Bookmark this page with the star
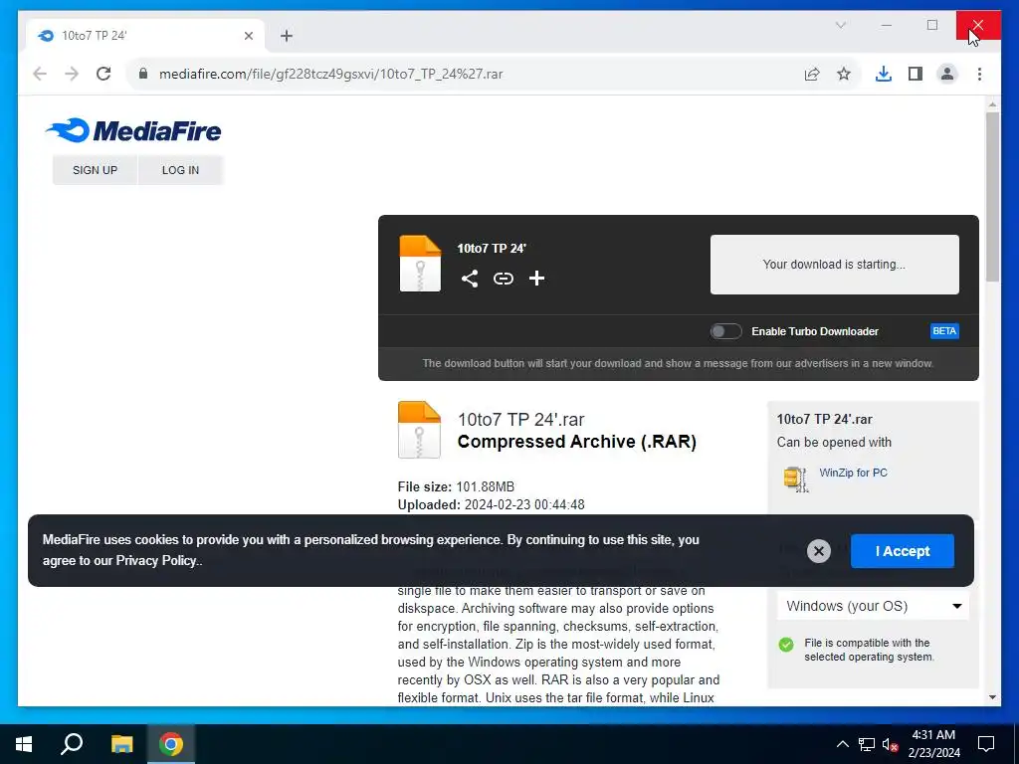 [x=844, y=74]
